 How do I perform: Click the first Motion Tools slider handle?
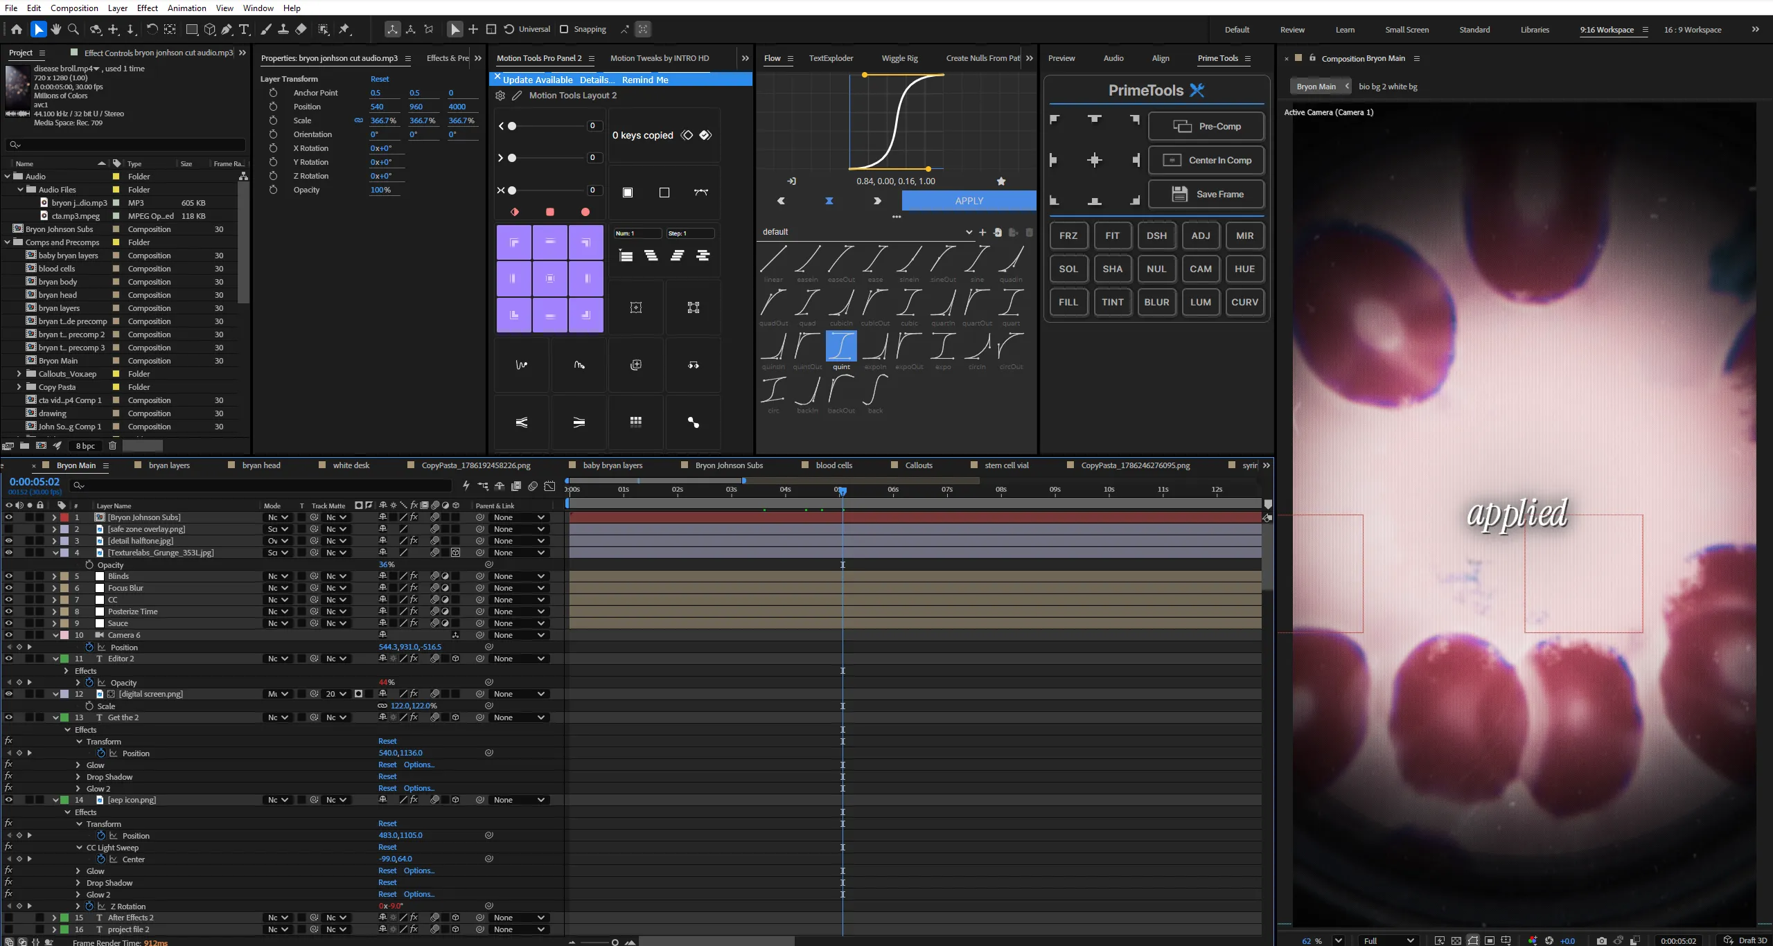pos(512,126)
